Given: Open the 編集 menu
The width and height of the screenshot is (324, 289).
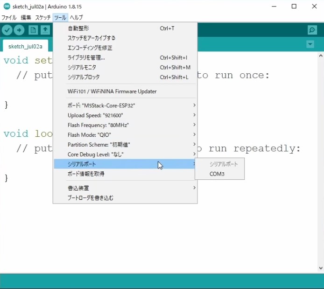Looking at the screenshot, I should click(26, 18).
